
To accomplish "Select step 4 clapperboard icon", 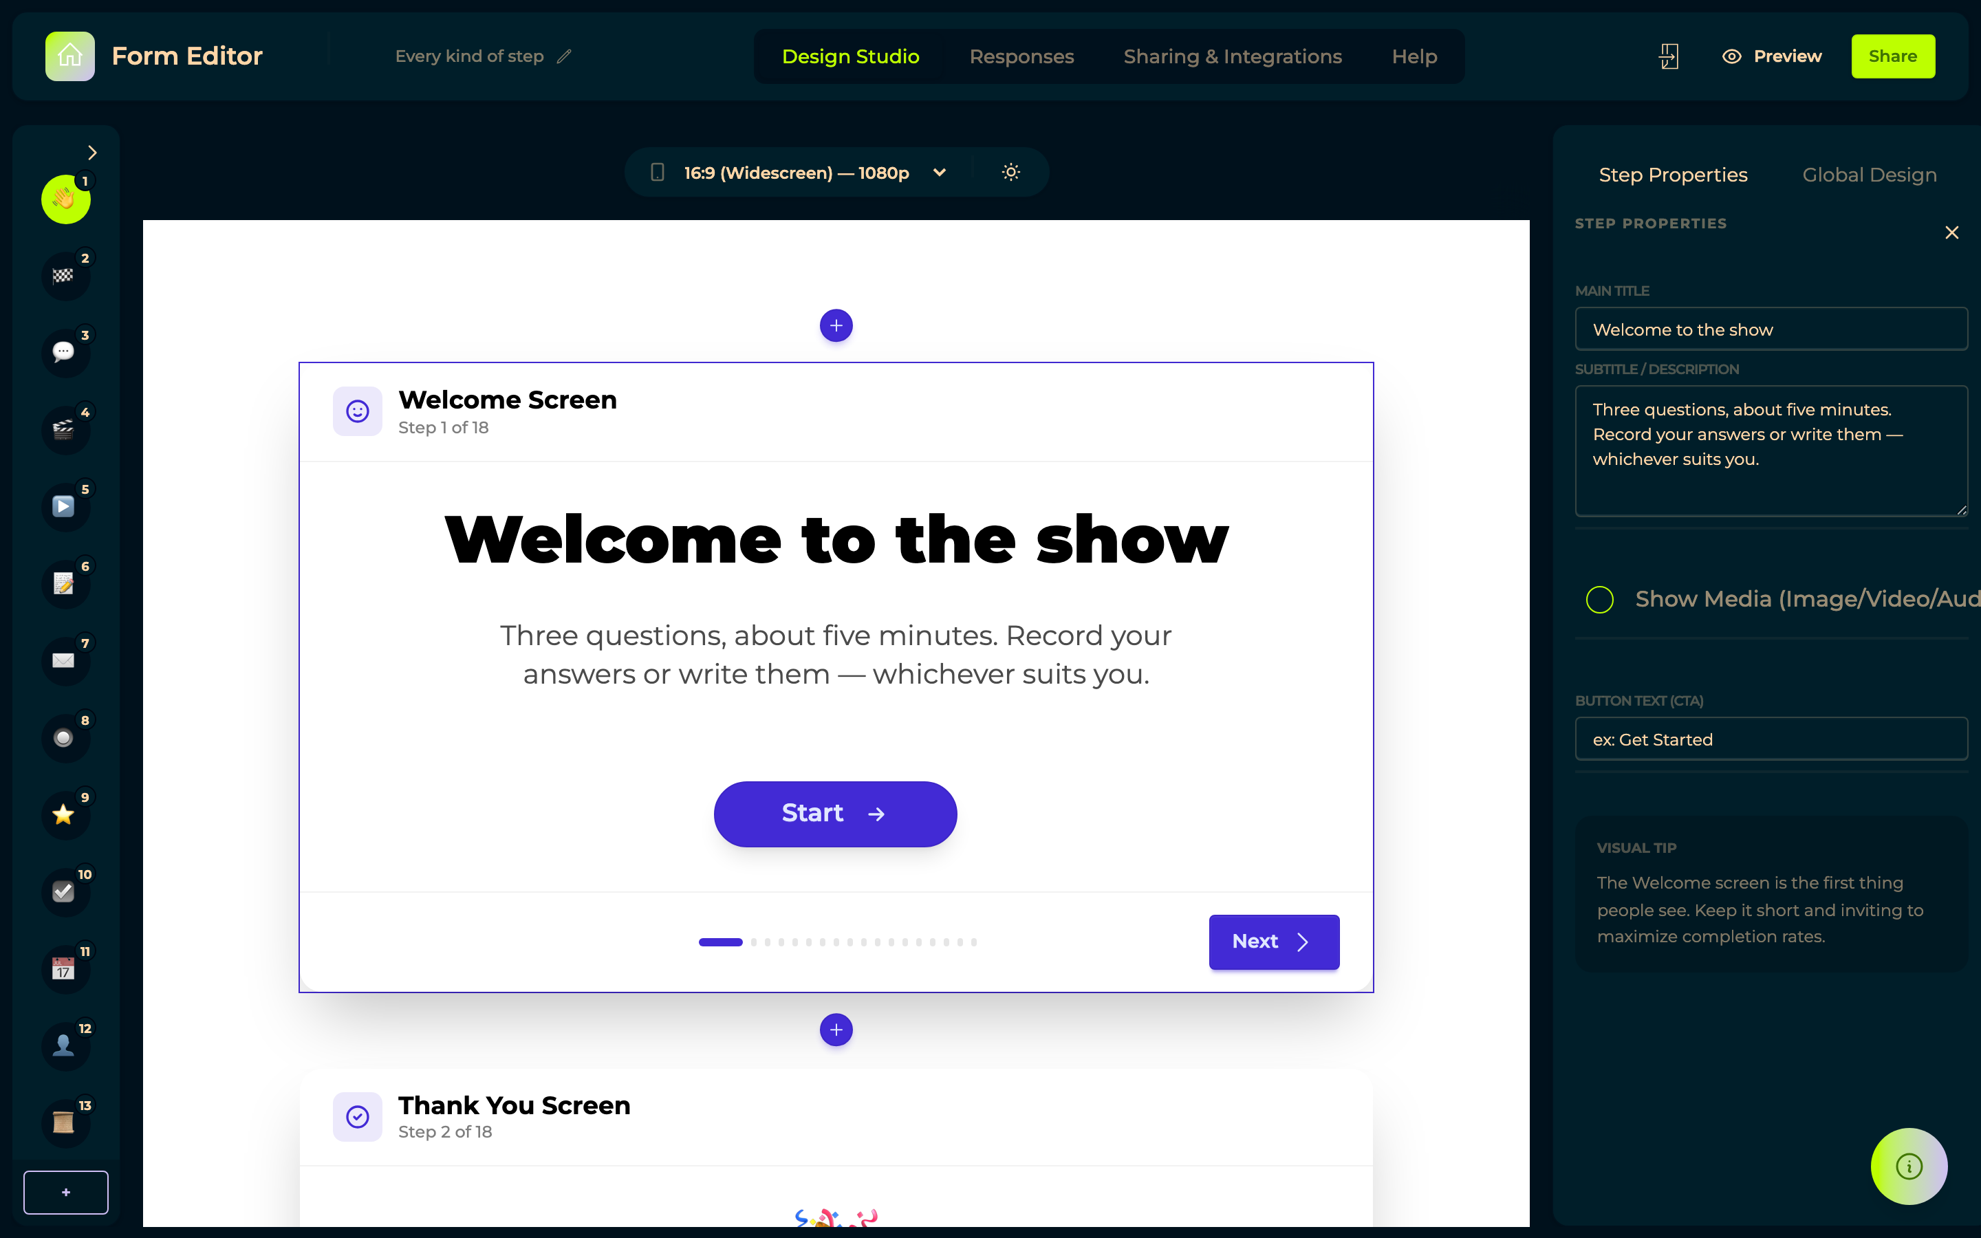I will coord(65,430).
